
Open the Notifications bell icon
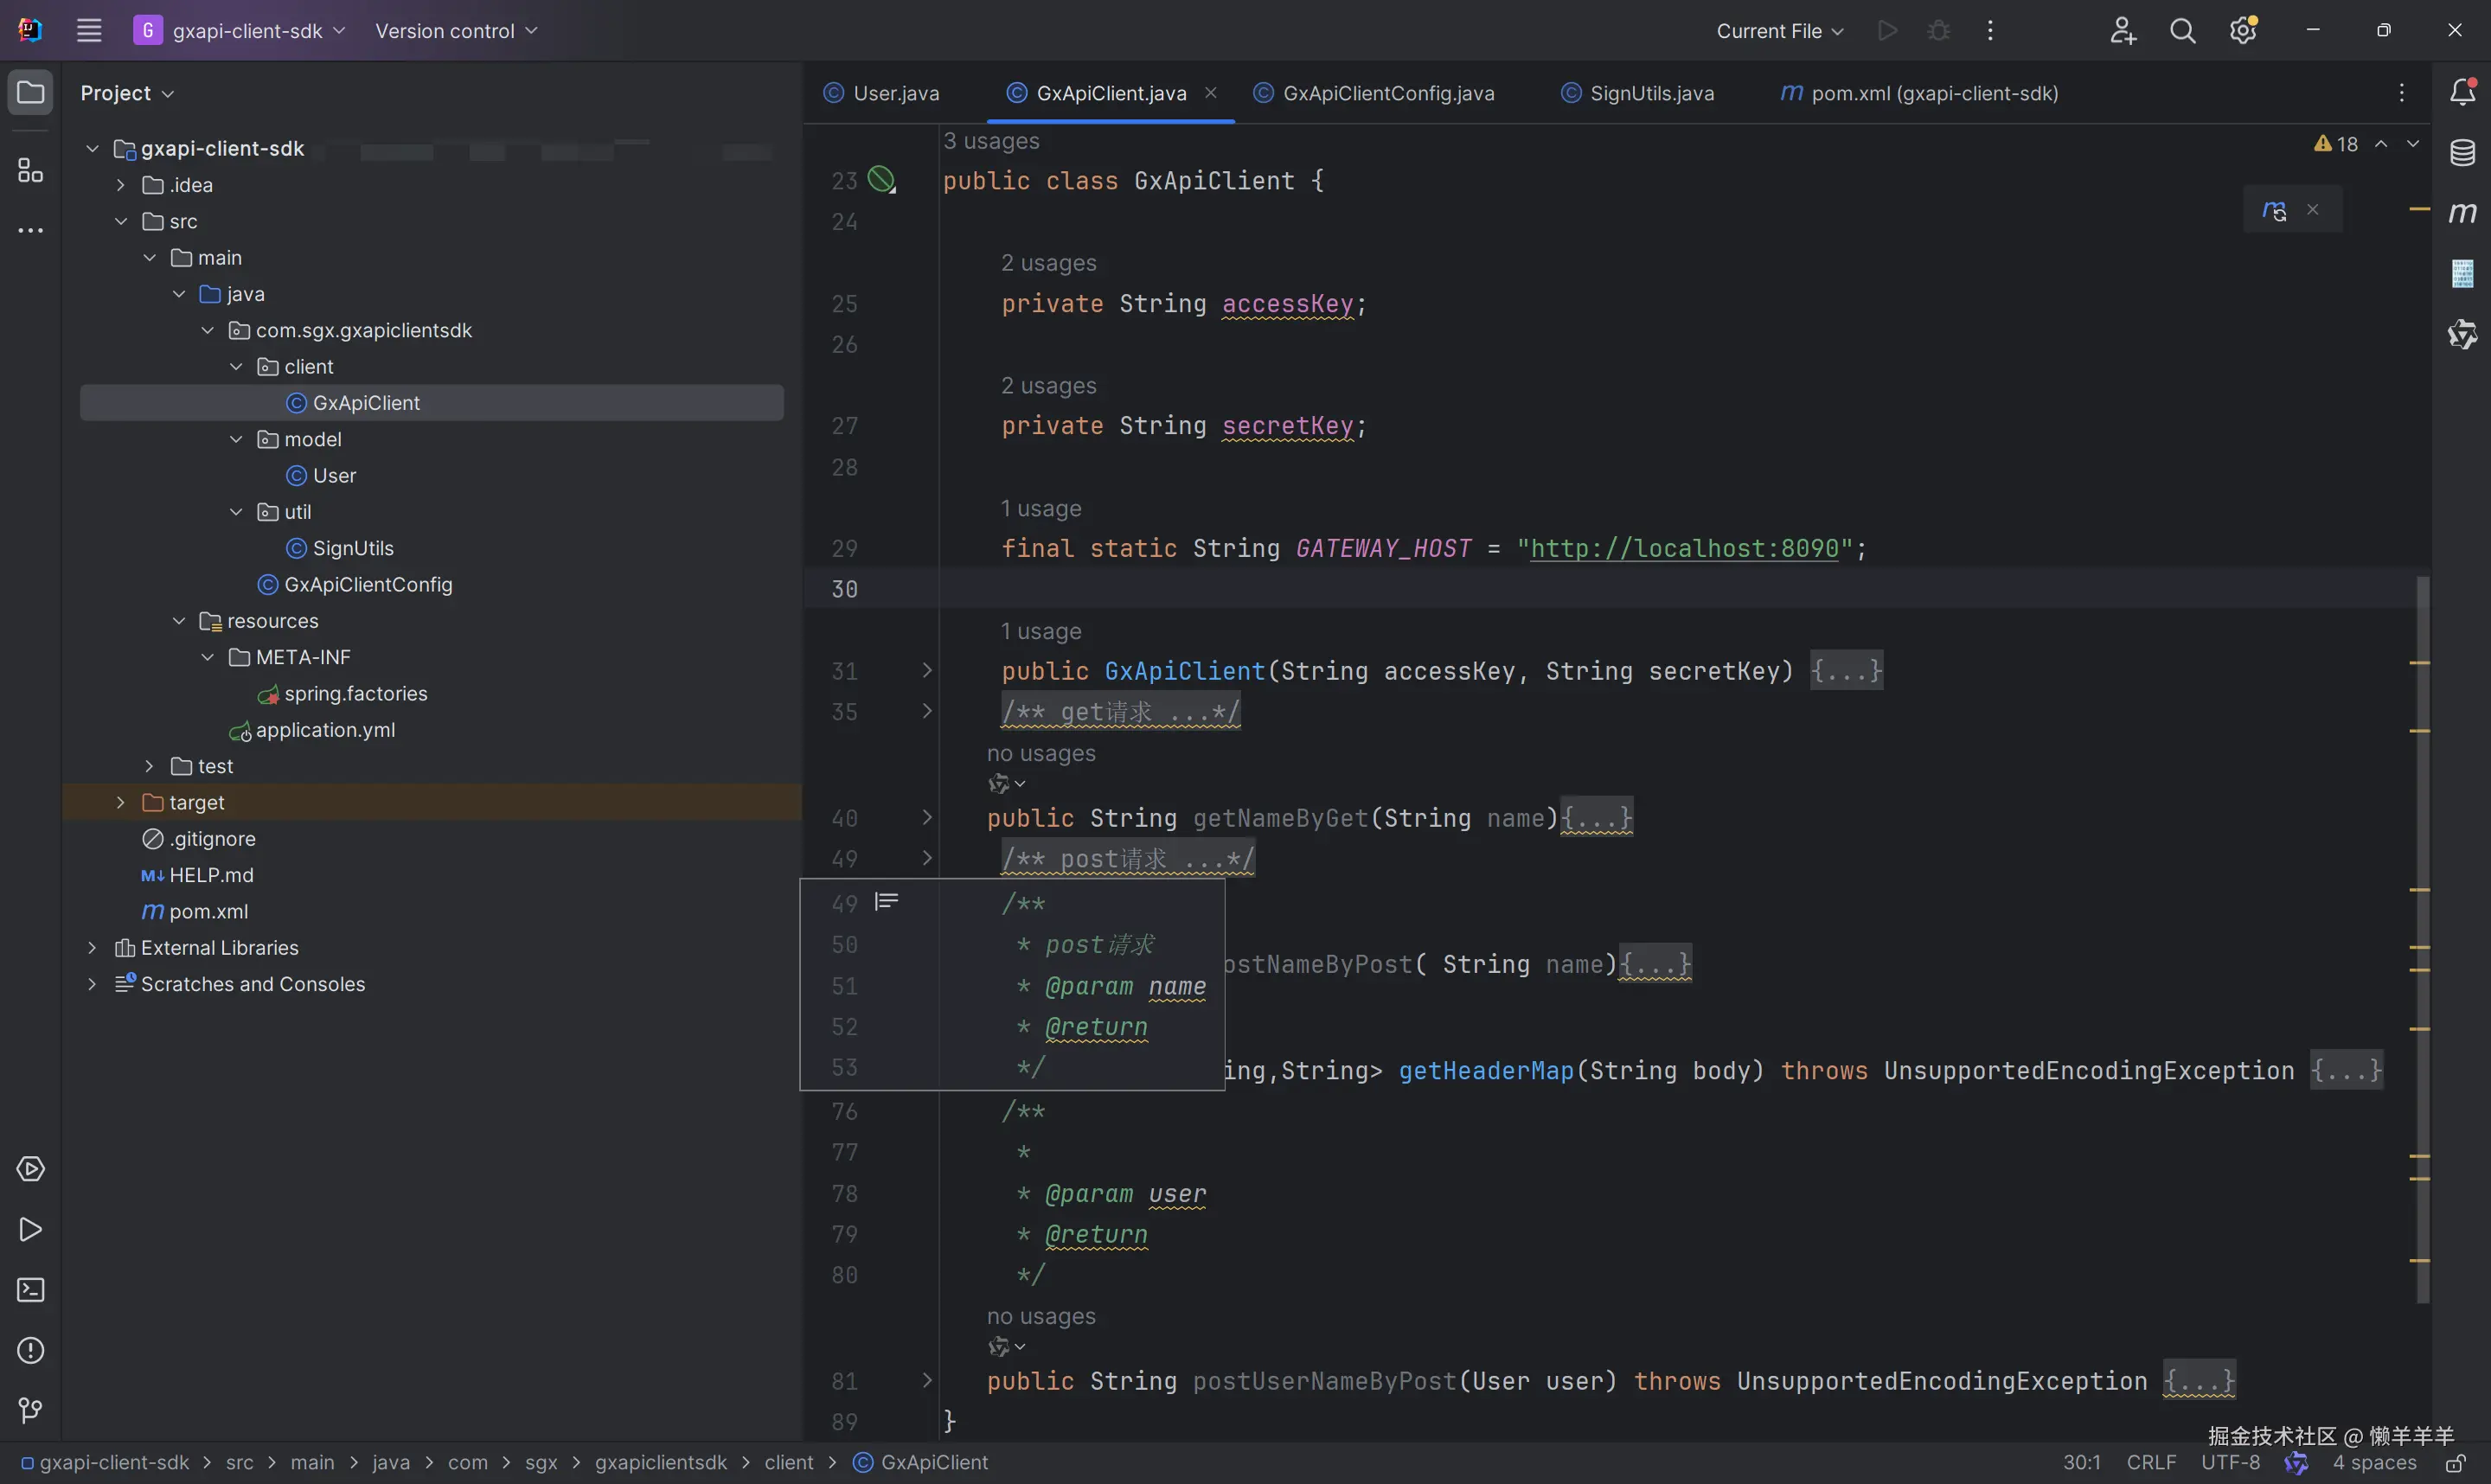(2462, 92)
